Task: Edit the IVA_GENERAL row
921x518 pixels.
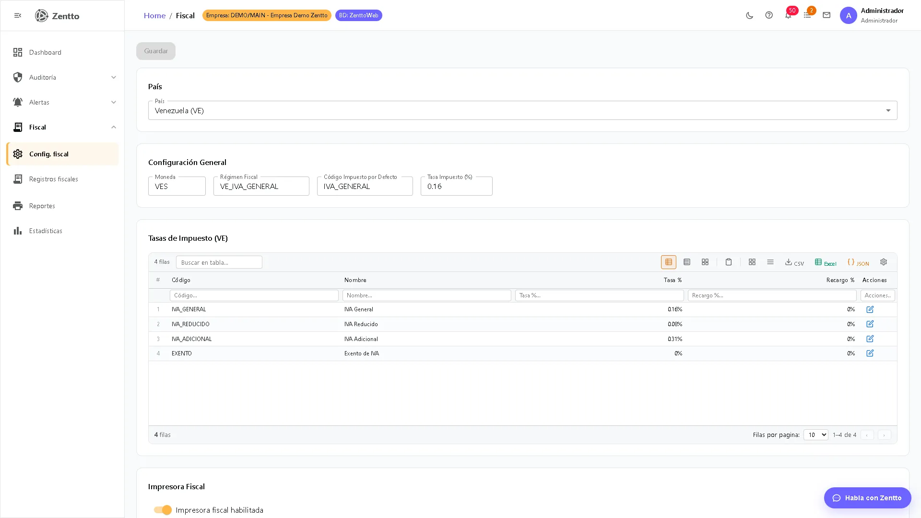Action: (x=870, y=309)
